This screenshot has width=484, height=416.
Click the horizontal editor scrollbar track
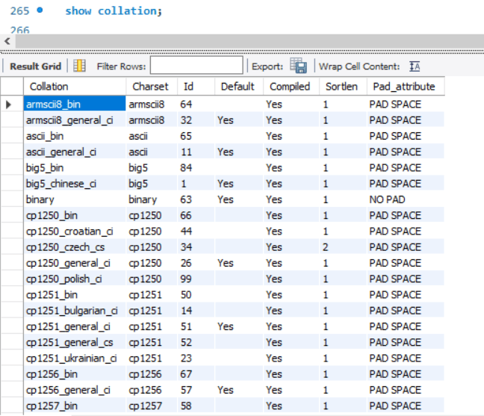tap(249, 41)
